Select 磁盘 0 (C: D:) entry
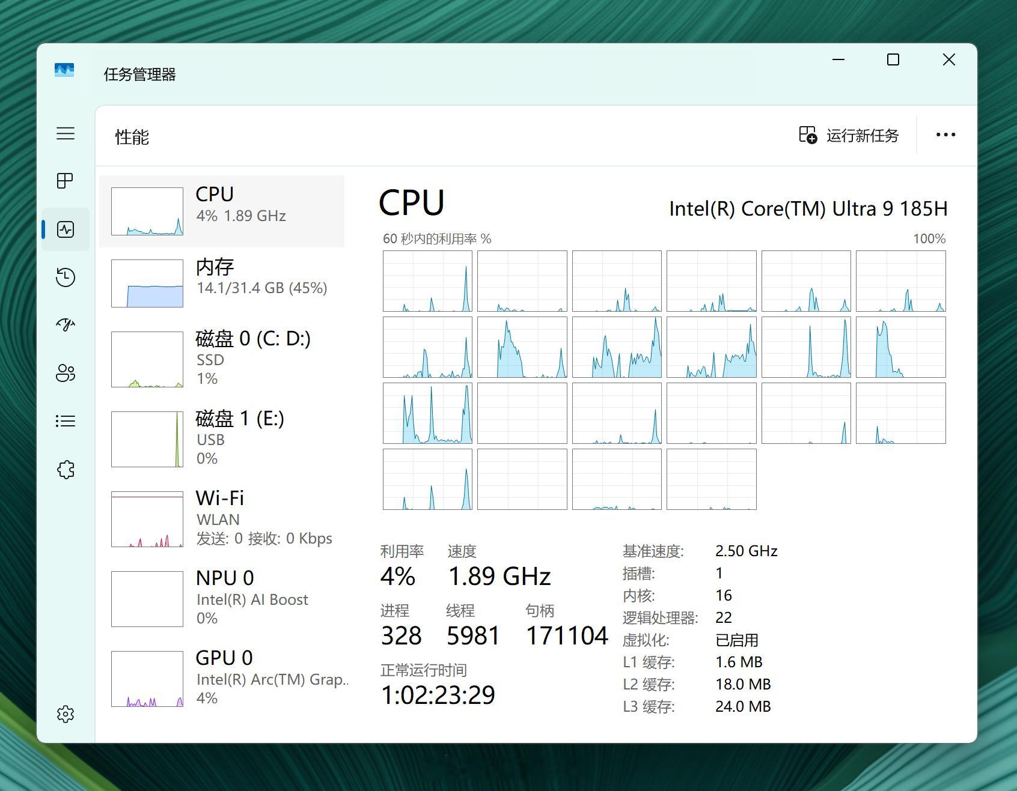 (222, 359)
